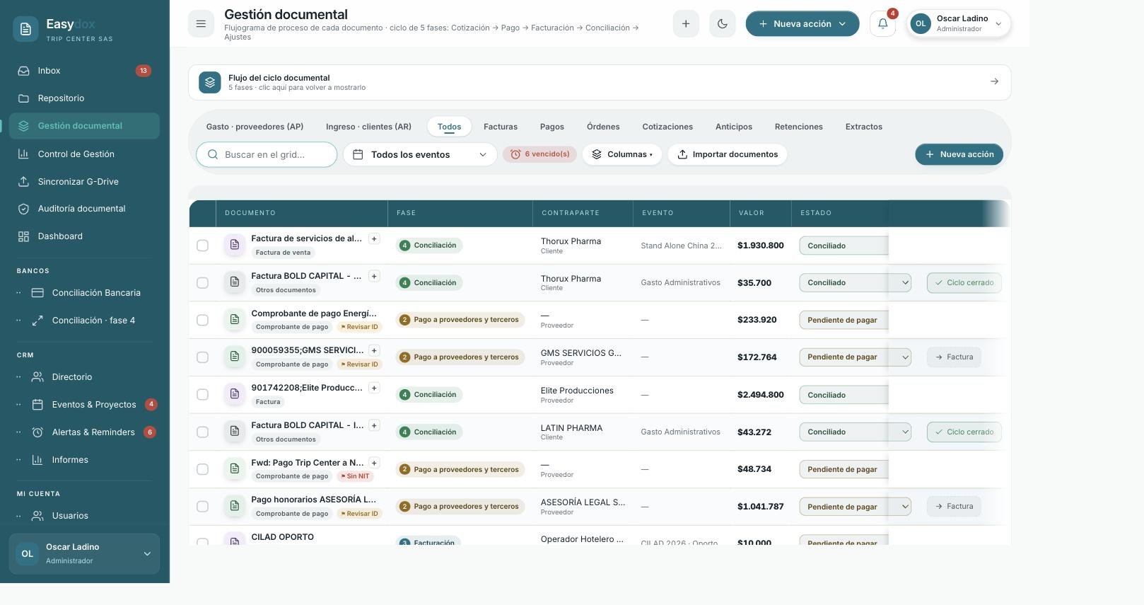
Task: Select the Cotizaciones tab
Action: [667, 127]
